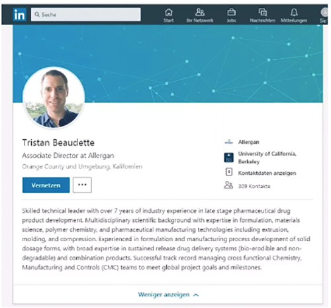This screenshot has height=308, width=331.
Task: Click the Nachrichten menu label
Action: [263, 21]
